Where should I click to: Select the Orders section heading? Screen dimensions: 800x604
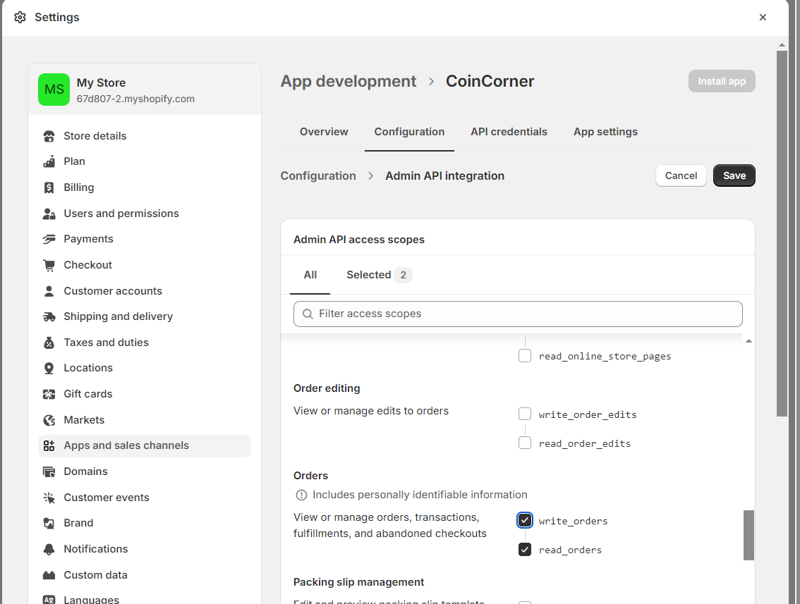click(310, 476)
